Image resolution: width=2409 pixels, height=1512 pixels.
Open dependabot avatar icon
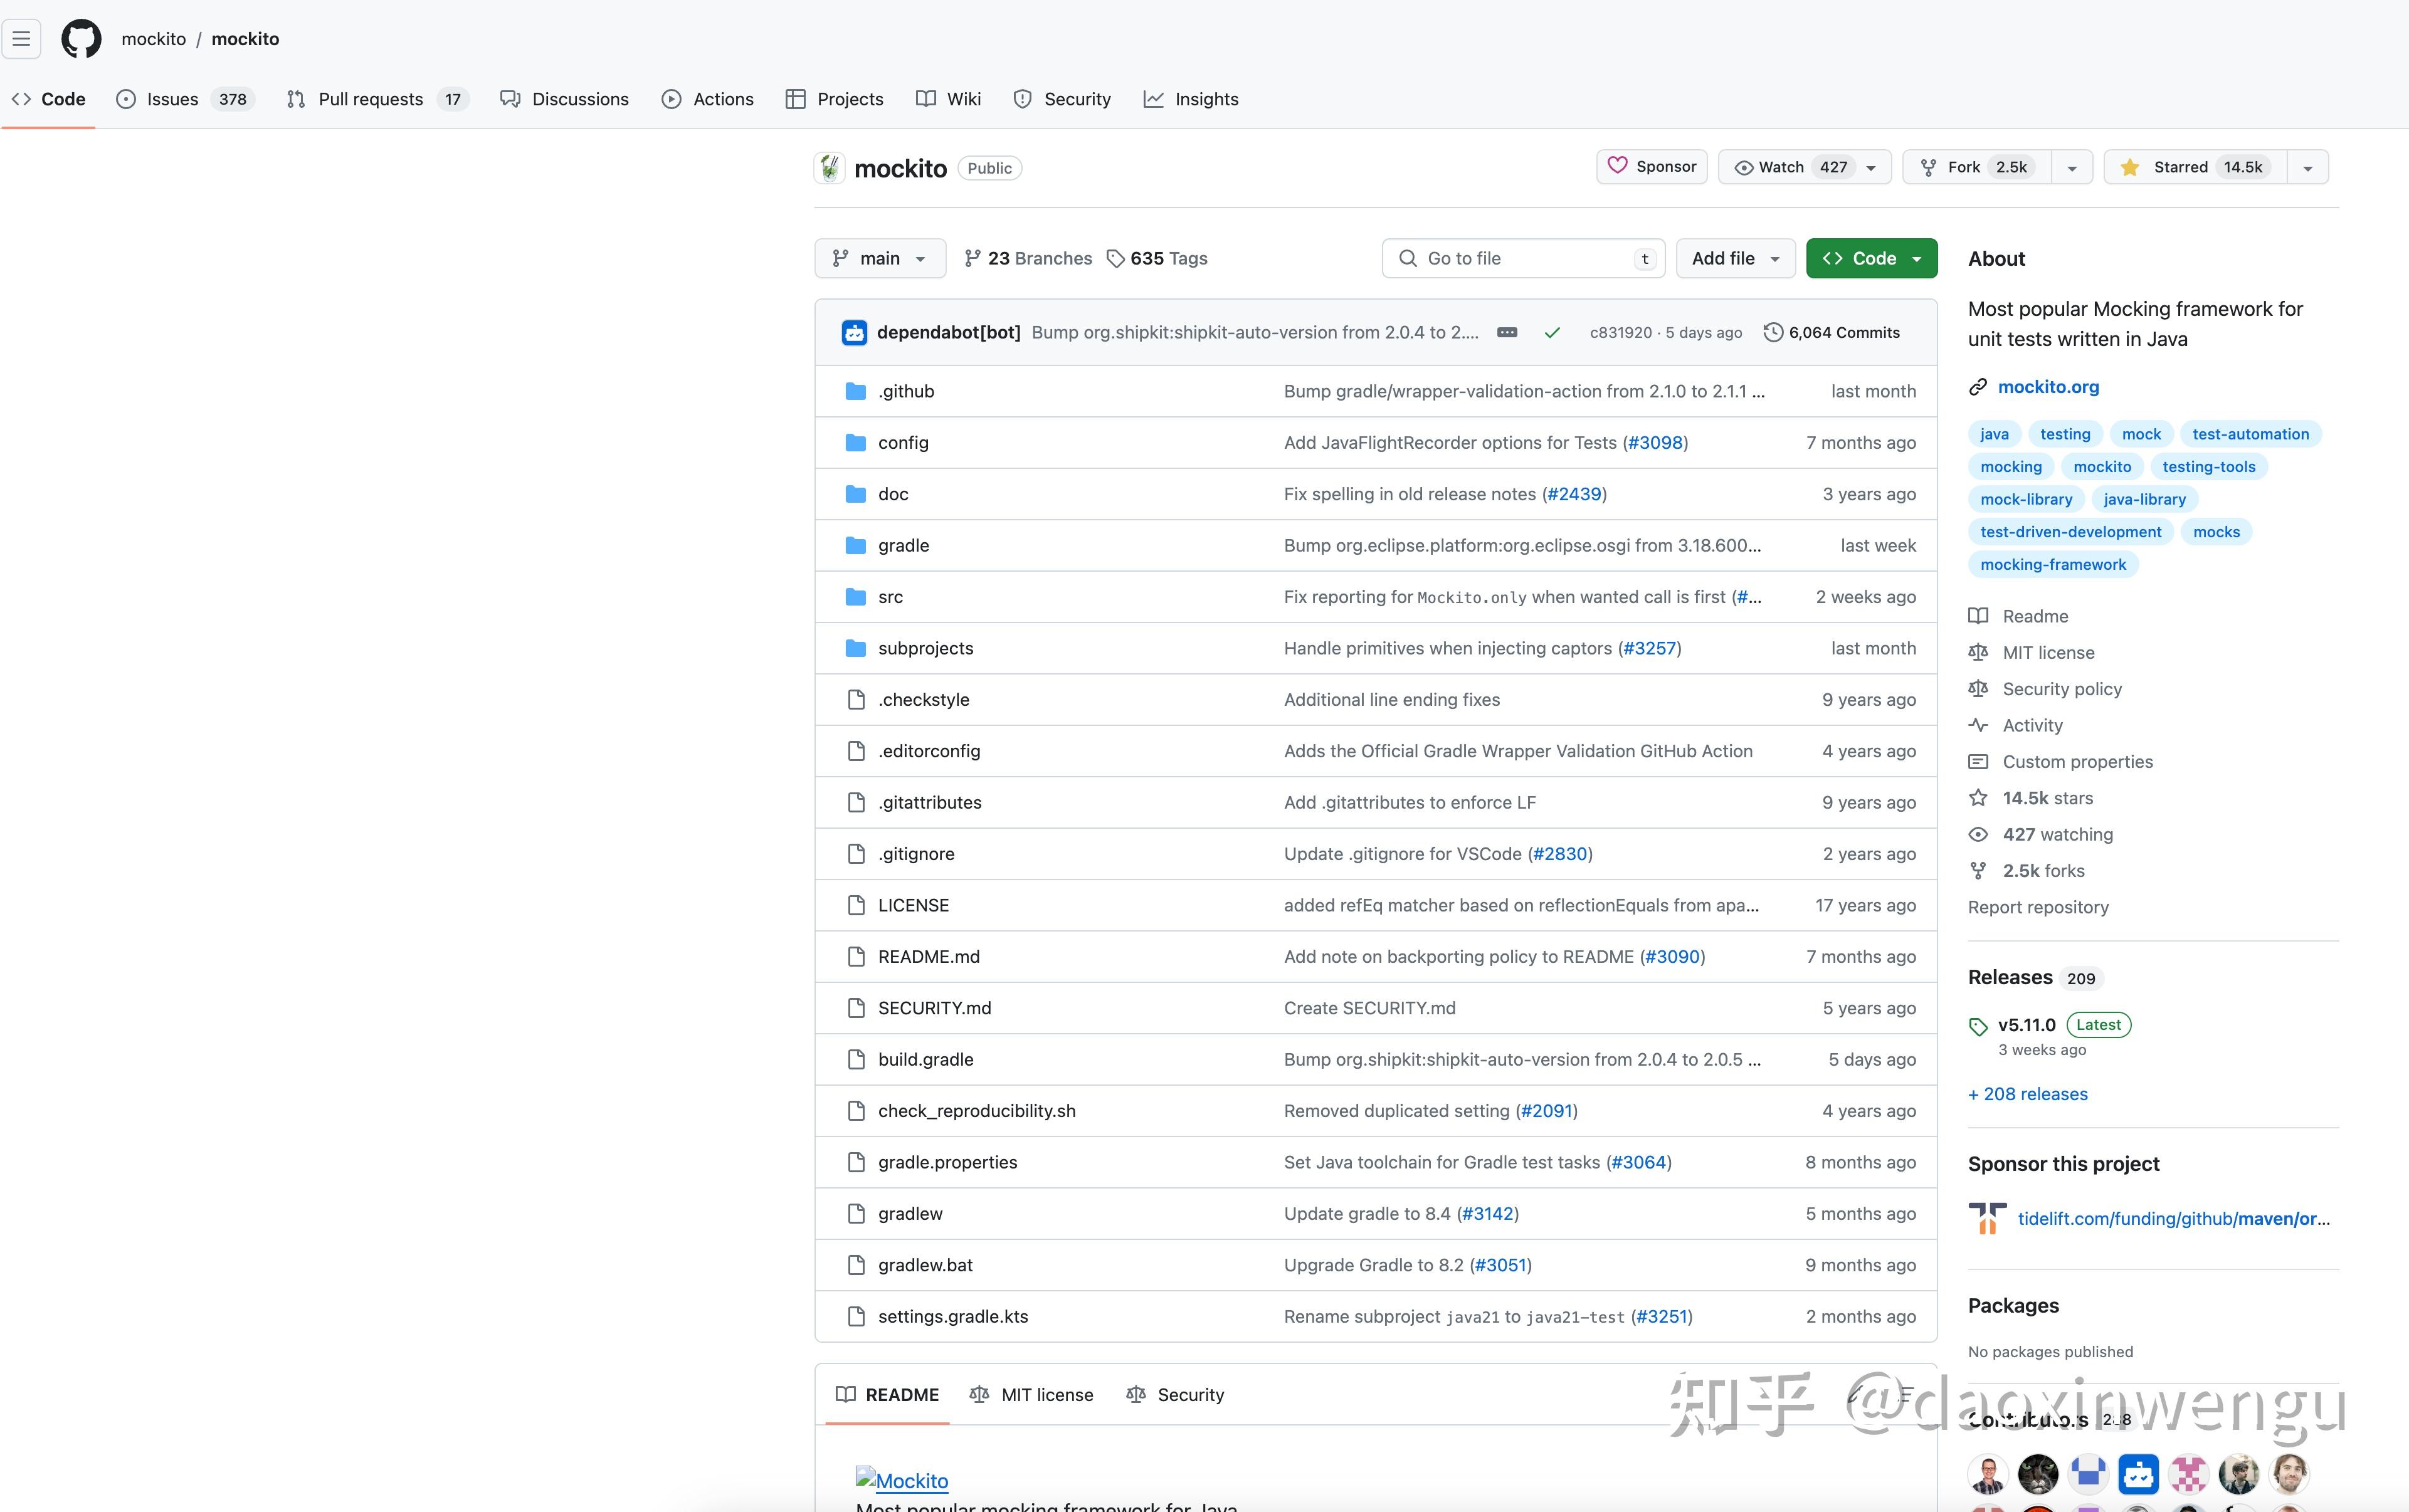click(854, 332)
